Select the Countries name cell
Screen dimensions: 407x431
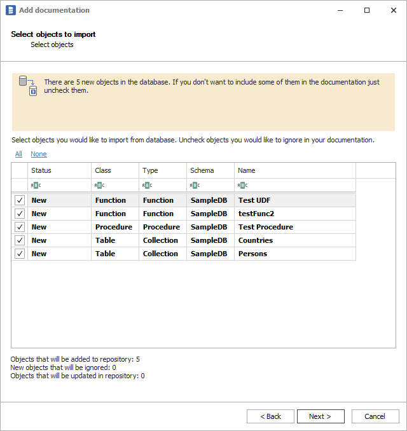tap(295, 240)
